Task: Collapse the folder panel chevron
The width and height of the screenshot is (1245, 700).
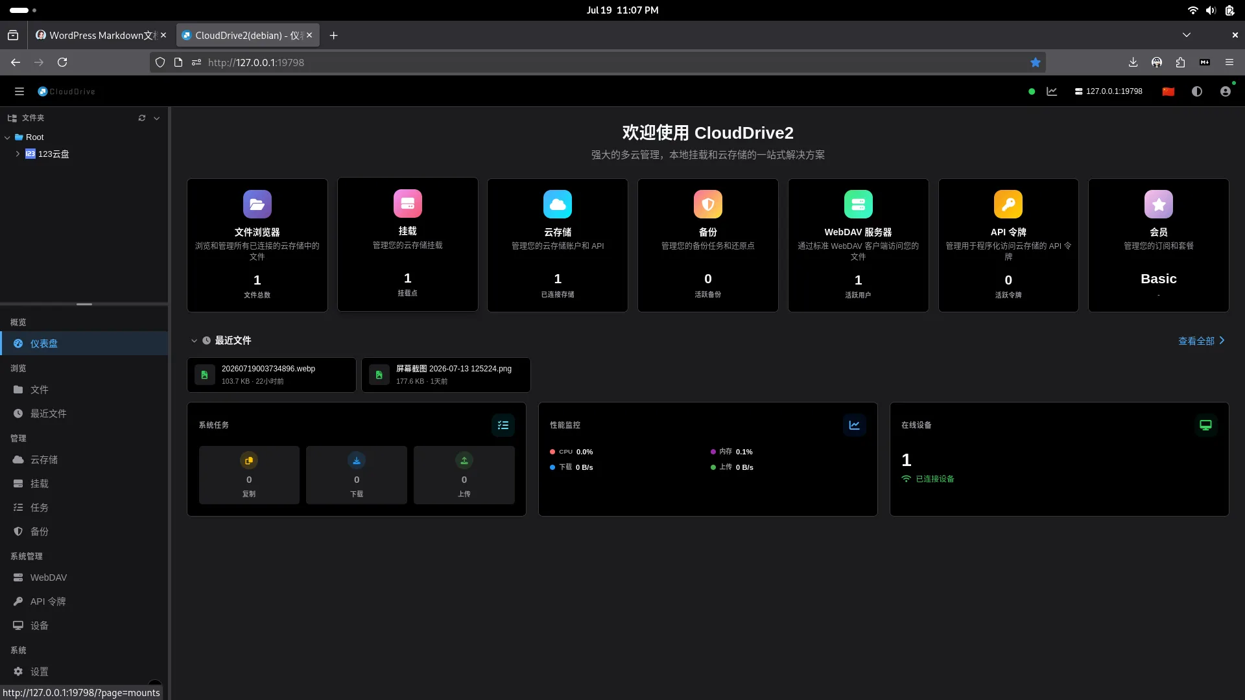Action: click(x=157, y=118)
